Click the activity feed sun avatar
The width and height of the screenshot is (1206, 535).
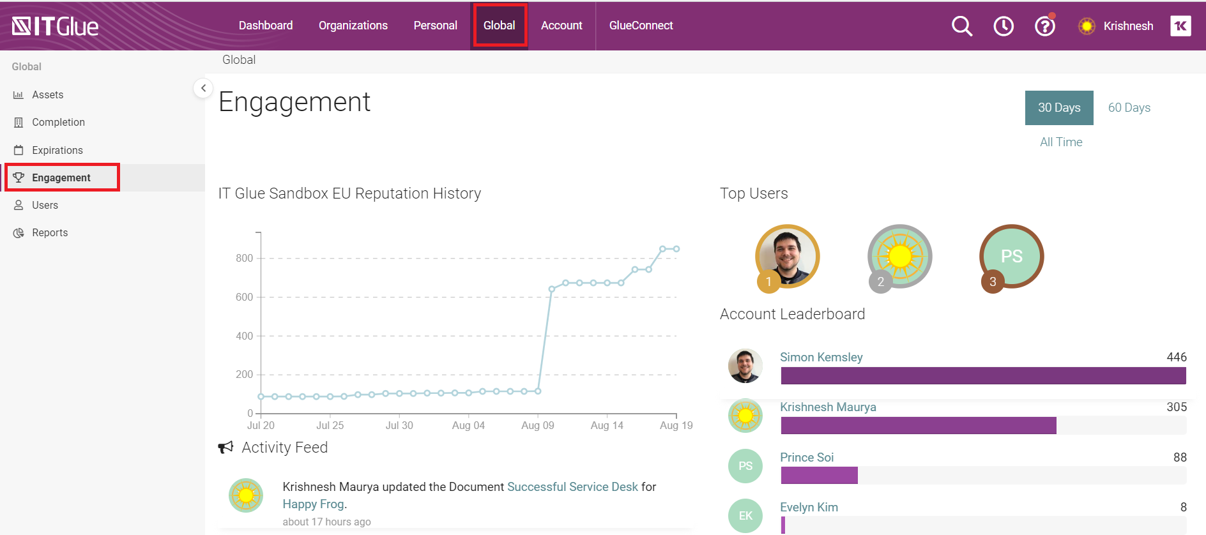pos(246,495)
